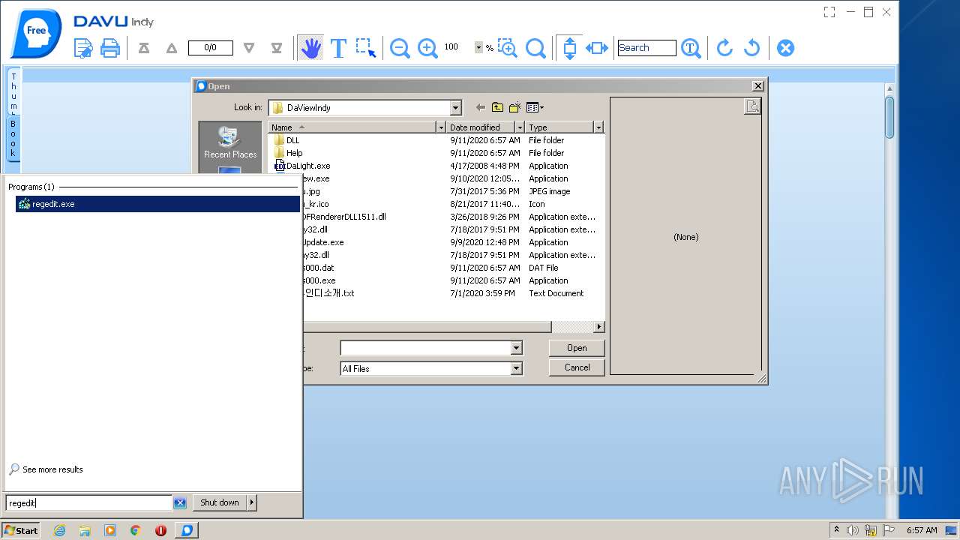
Task: Sort by Date modified column header
Action: click(480, 127)
